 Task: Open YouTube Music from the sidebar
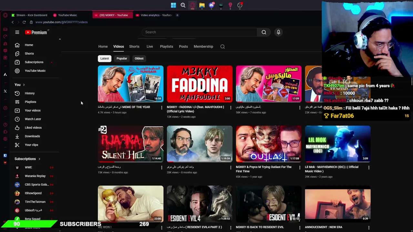[x=35, y=71]
